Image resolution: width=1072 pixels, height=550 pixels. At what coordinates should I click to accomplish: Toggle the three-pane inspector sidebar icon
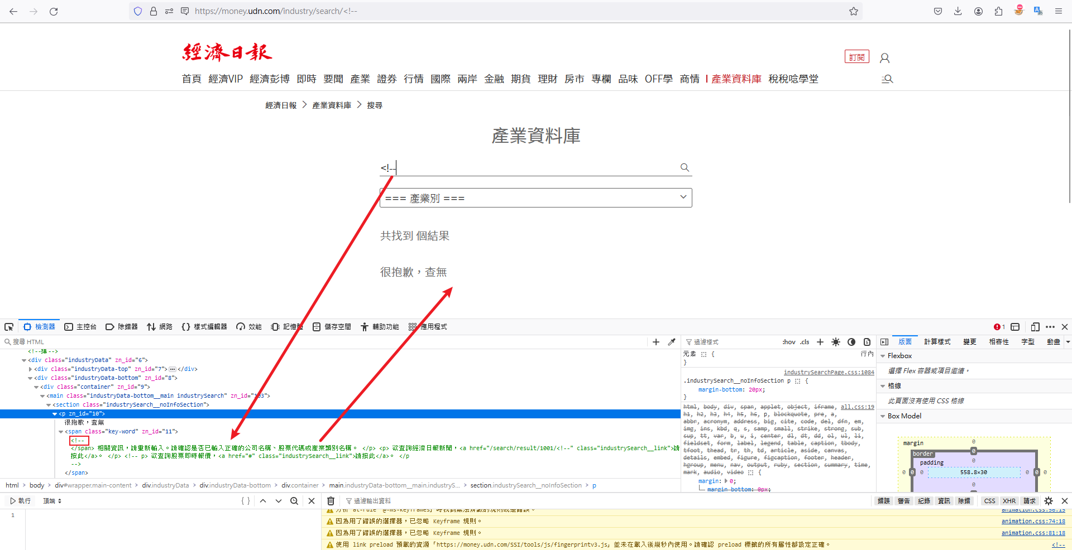[x=884, y=342]
